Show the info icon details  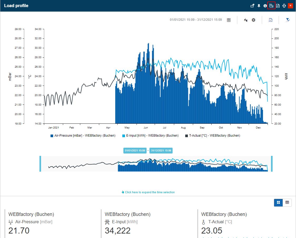coord(265,6)
